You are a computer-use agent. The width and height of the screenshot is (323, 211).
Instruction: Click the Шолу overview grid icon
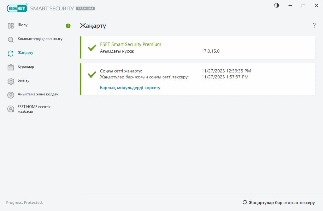pyautogui.click(x=11, y=26)
